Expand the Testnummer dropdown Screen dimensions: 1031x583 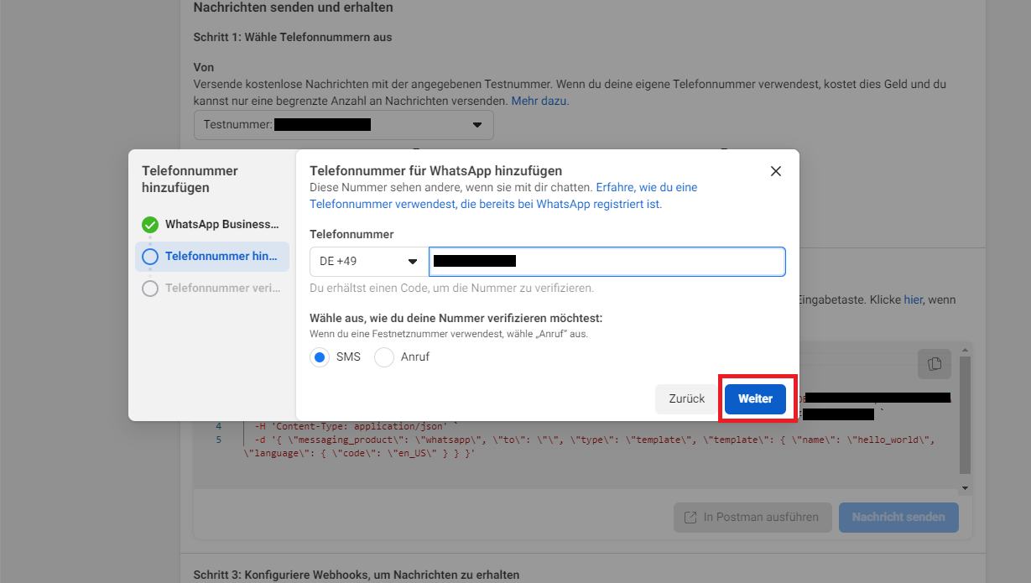tap(343, 125)
